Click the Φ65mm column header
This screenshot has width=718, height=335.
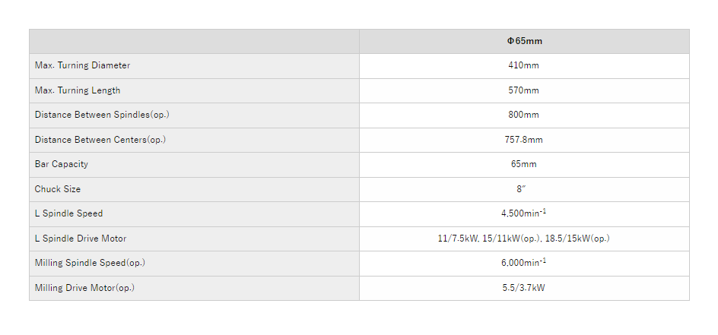[x=524, y=41]
